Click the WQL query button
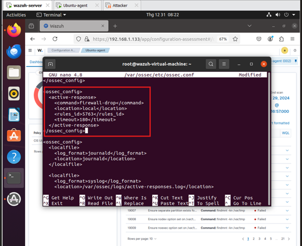 point(286,133)
